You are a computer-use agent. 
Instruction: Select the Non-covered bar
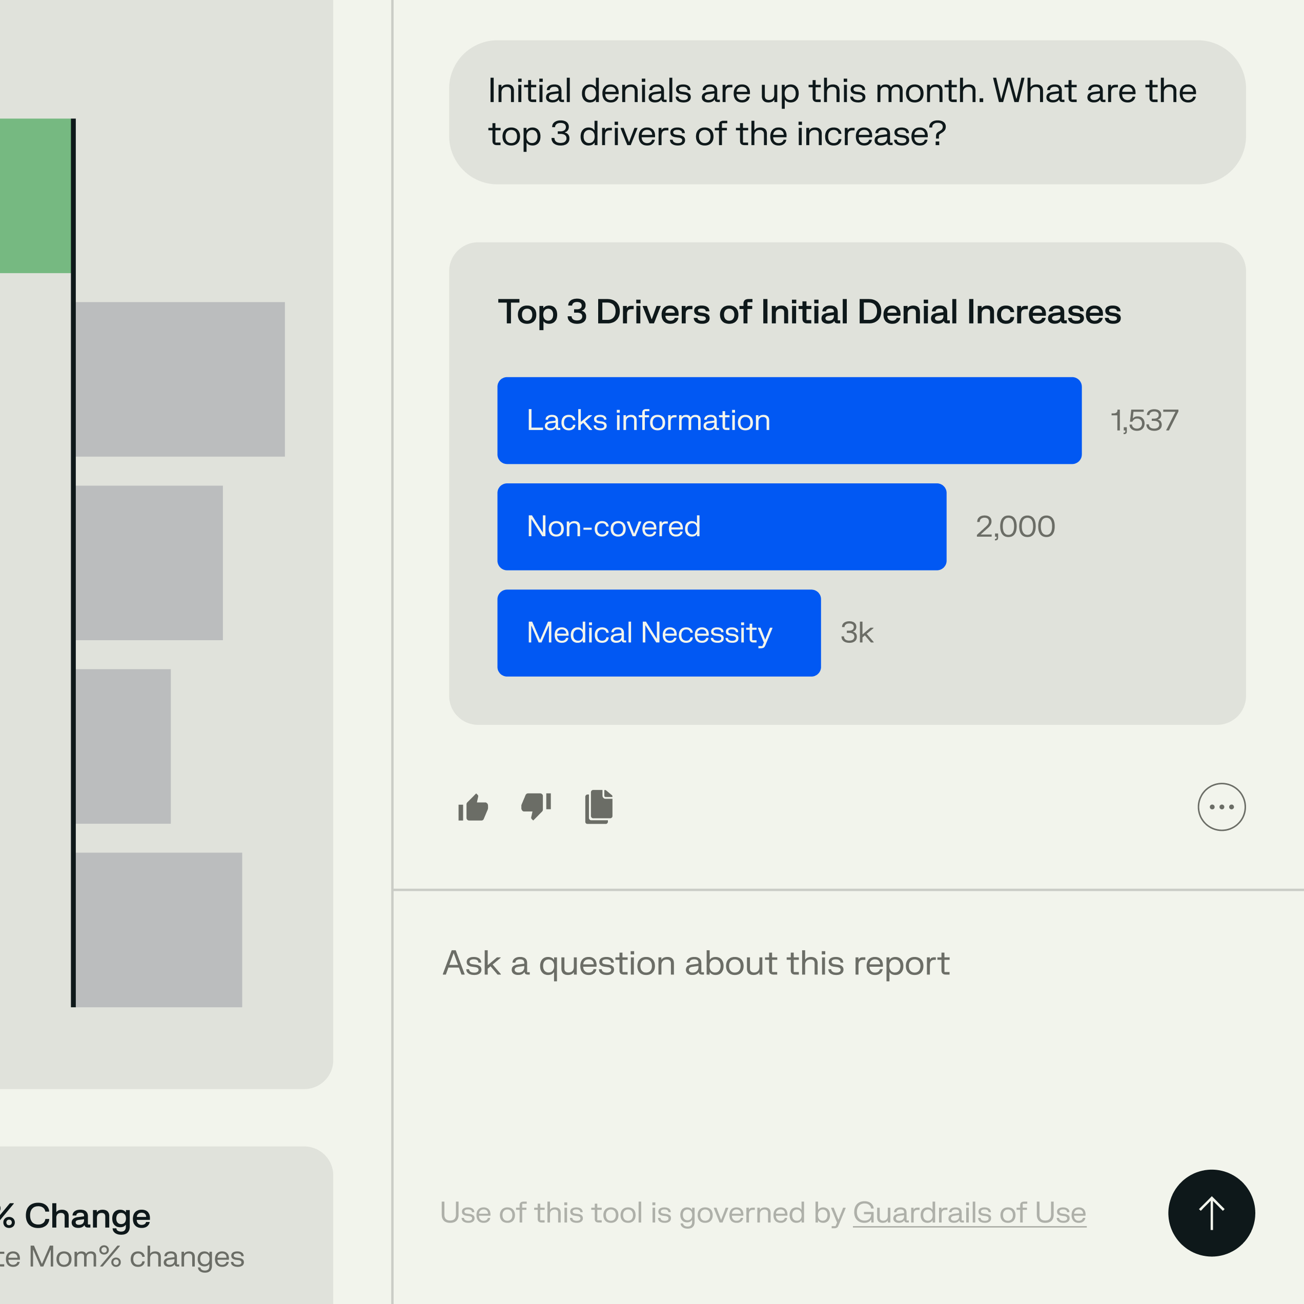[x=722, y=526]
